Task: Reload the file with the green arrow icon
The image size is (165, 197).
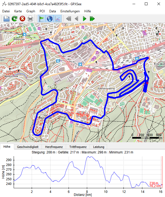Action: pos(14,19)
